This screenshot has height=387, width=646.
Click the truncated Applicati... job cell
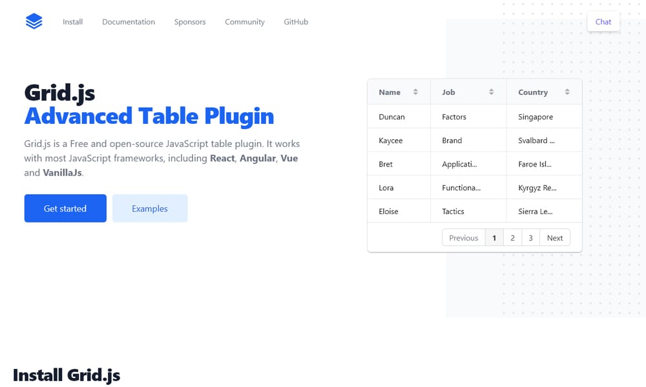pos(468,164)
